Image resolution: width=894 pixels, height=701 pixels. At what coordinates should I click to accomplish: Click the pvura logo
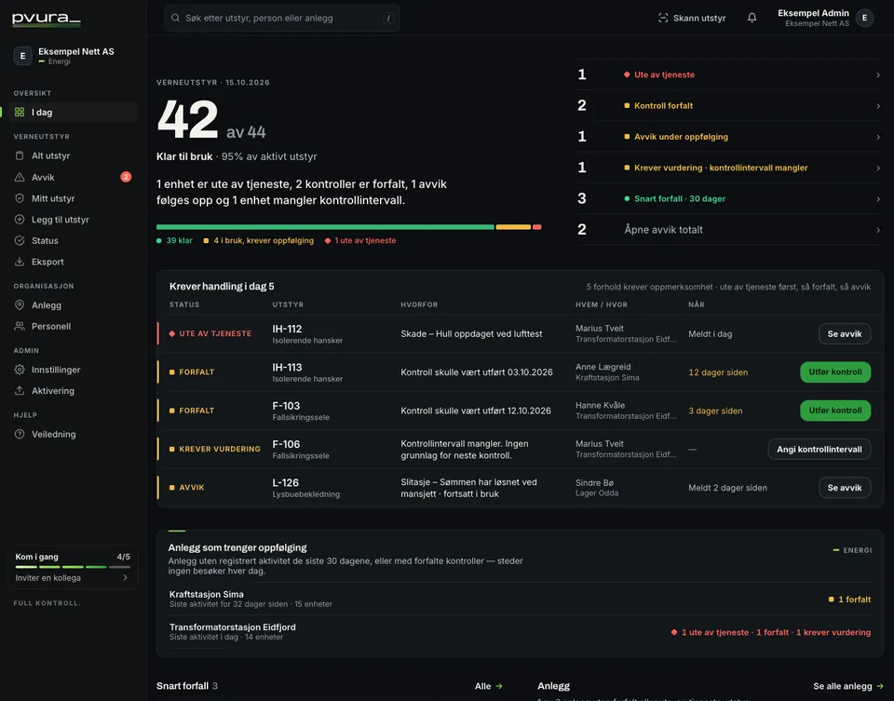tap(47, 19)
